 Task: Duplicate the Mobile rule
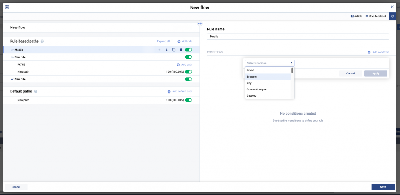[x=174, y=50]
